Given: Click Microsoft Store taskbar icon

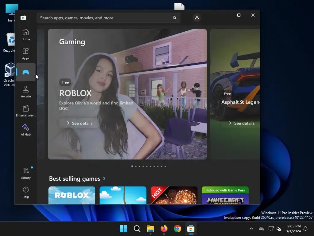Looking at the screenshot, I should point(191,229).
